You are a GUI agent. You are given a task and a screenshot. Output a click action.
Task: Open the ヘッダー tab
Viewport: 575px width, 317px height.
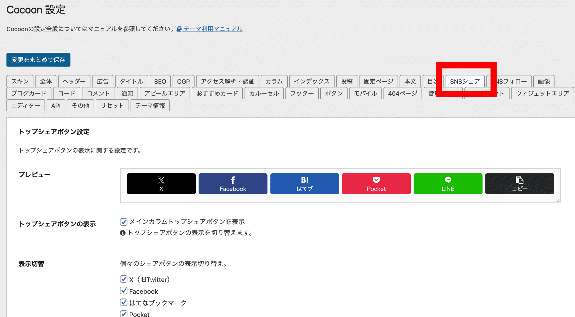tap(74, 81)
